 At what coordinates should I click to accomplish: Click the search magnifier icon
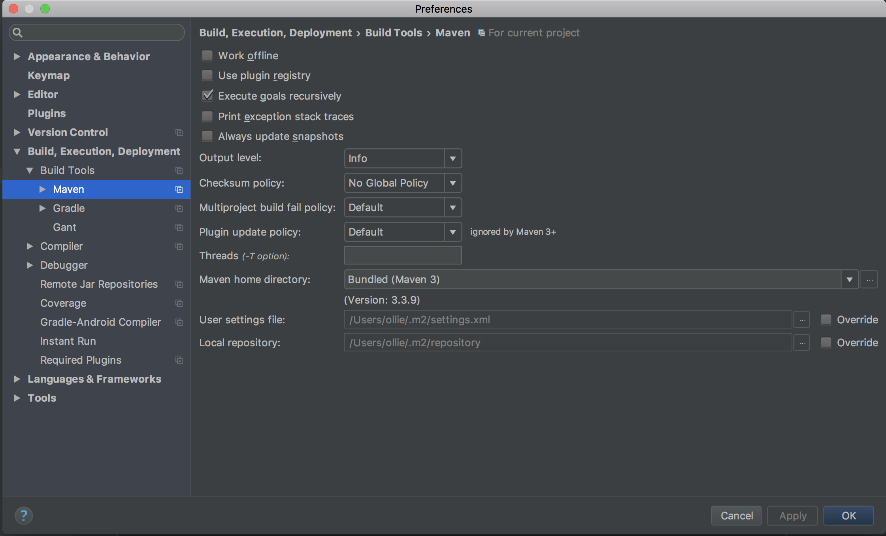(x=17, y=32)
